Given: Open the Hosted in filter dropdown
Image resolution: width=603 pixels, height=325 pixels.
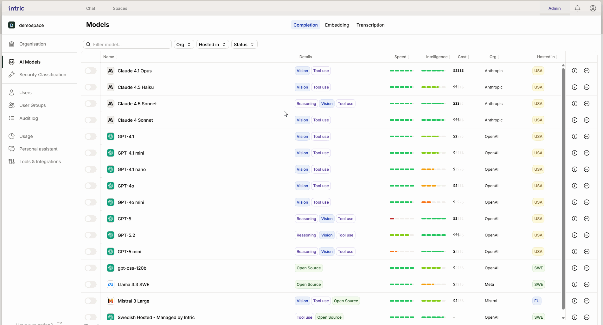Looking at the screenshot, I should click(212, 45).
